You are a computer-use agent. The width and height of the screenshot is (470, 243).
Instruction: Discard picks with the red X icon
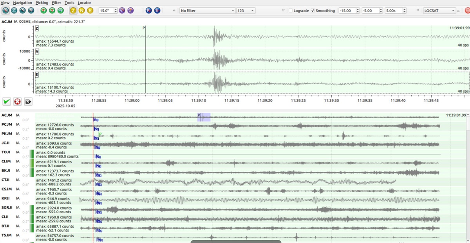[x=17, y=102]
